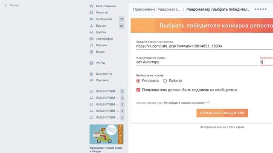Open Моя Страница in the sidebar
The image size is (273, 153).
[106, 6]
